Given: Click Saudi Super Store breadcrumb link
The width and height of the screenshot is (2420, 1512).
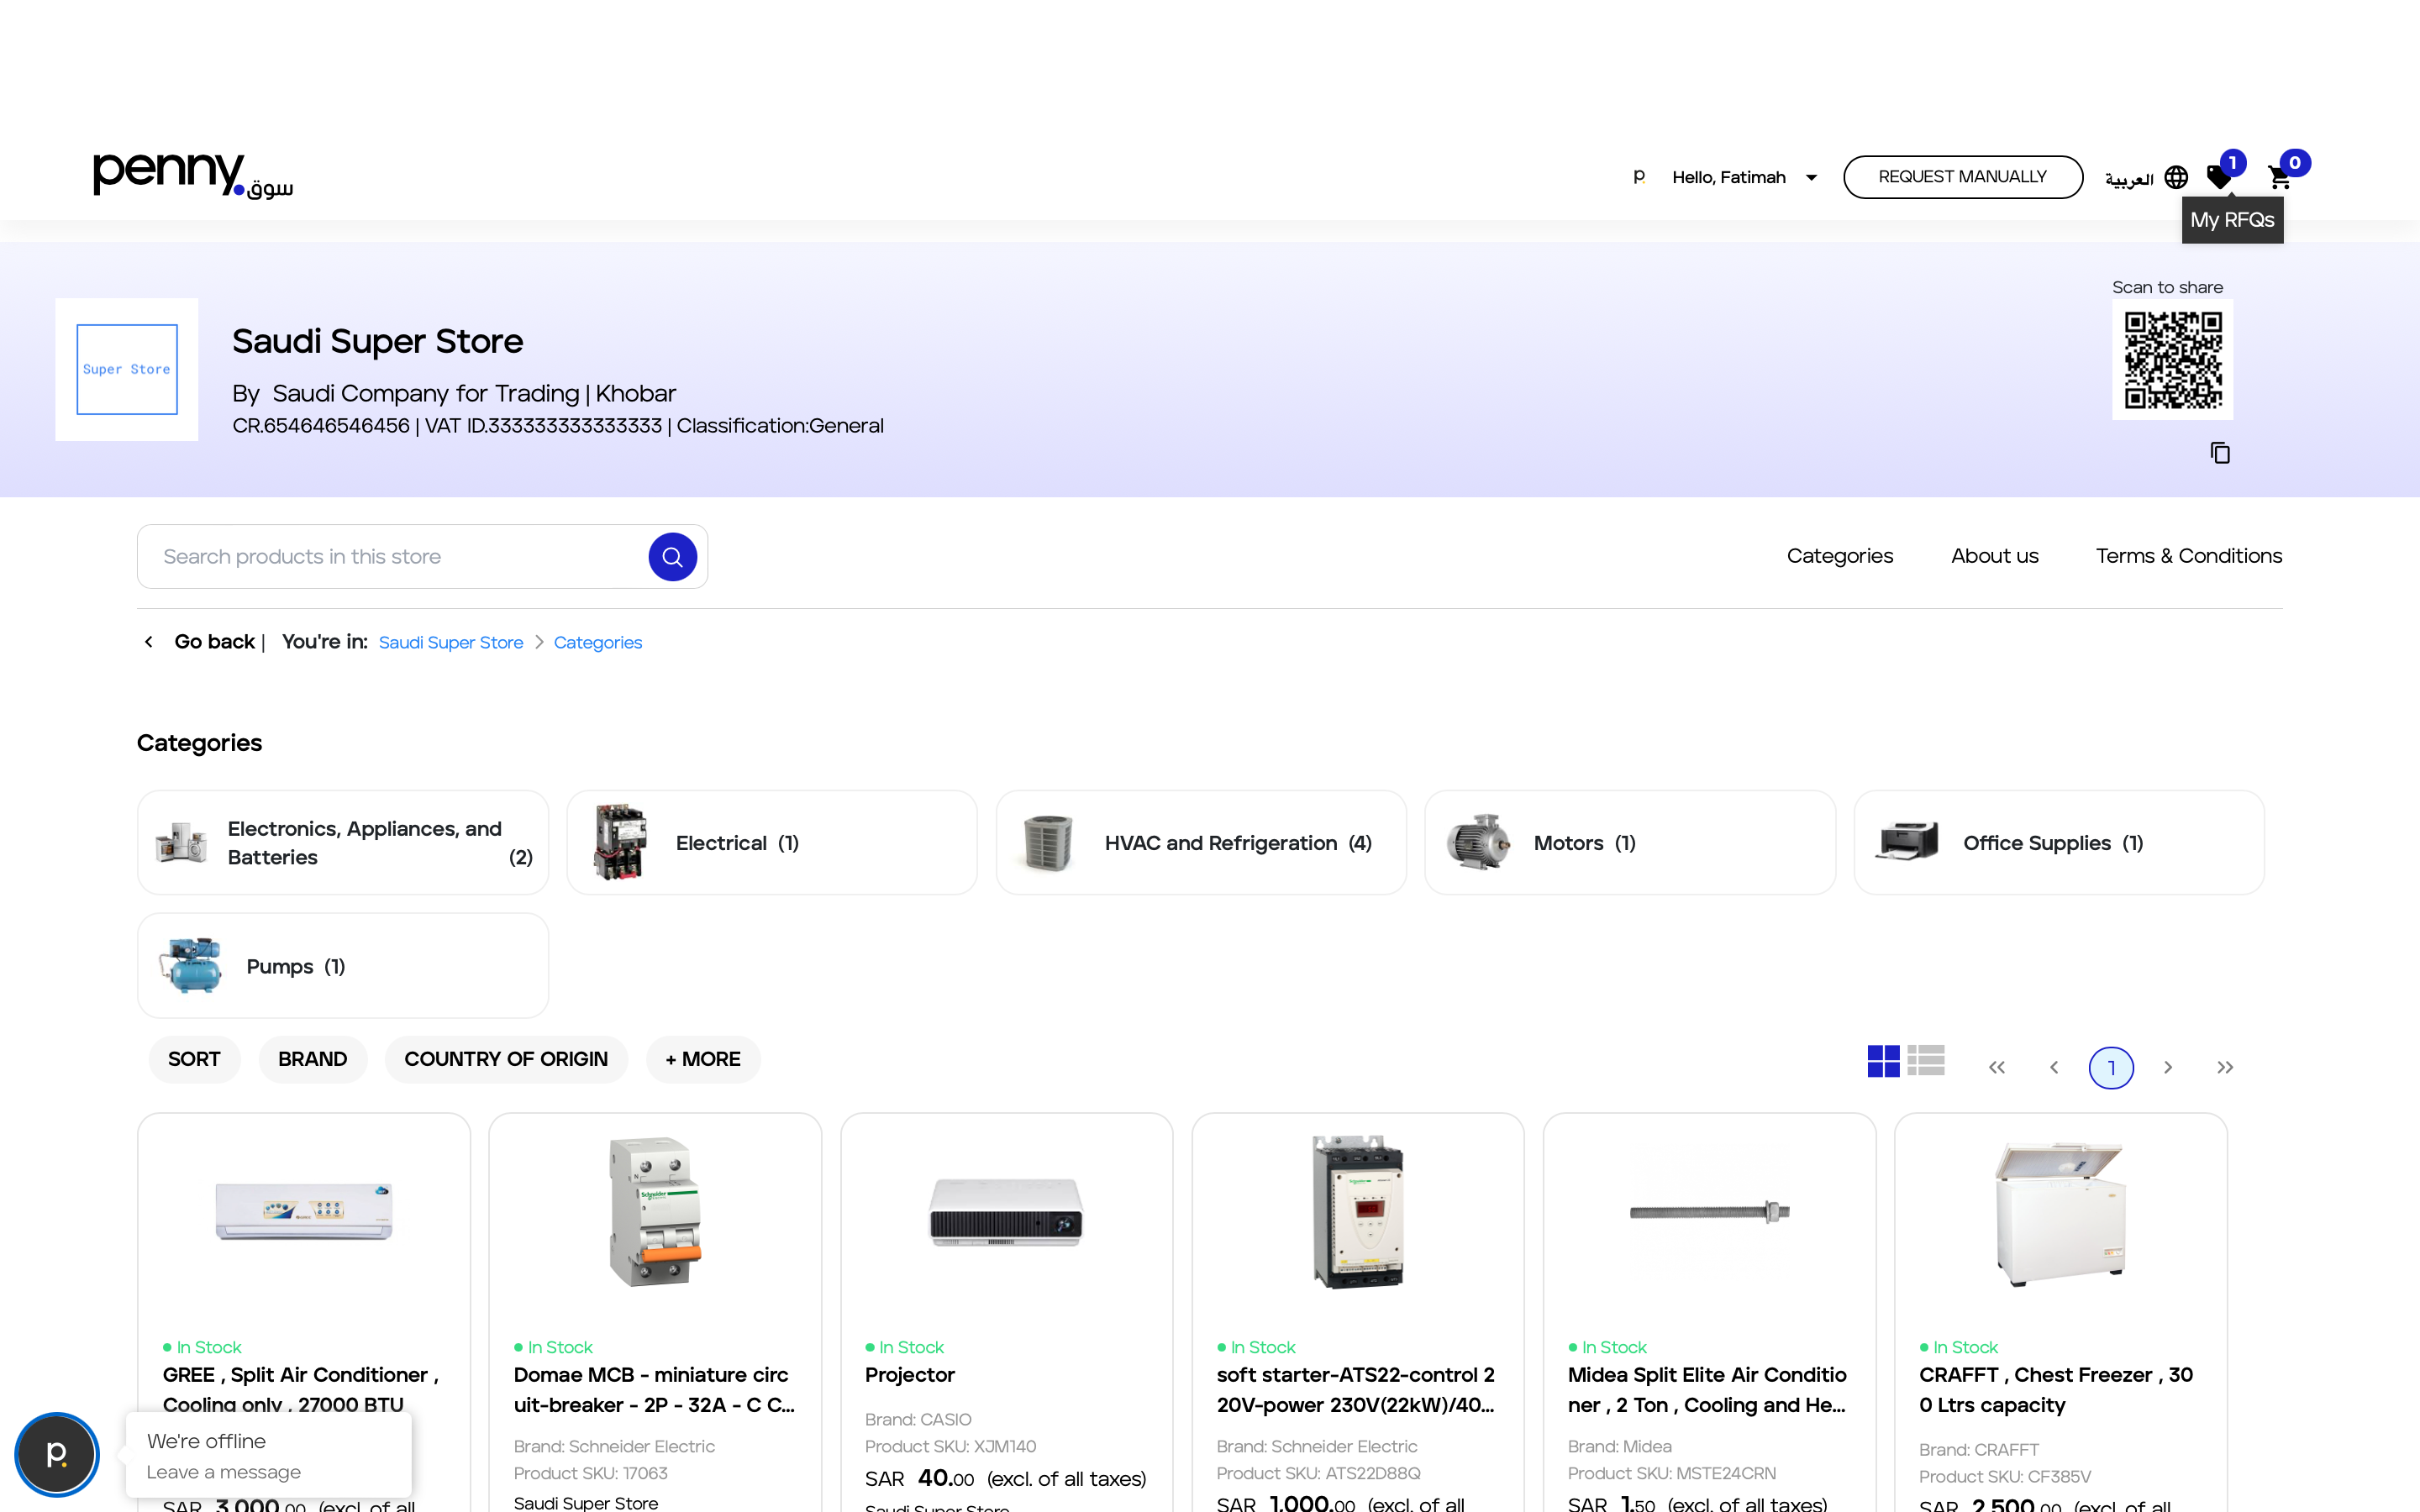Looking at the screenshot, I should [451, 642].
